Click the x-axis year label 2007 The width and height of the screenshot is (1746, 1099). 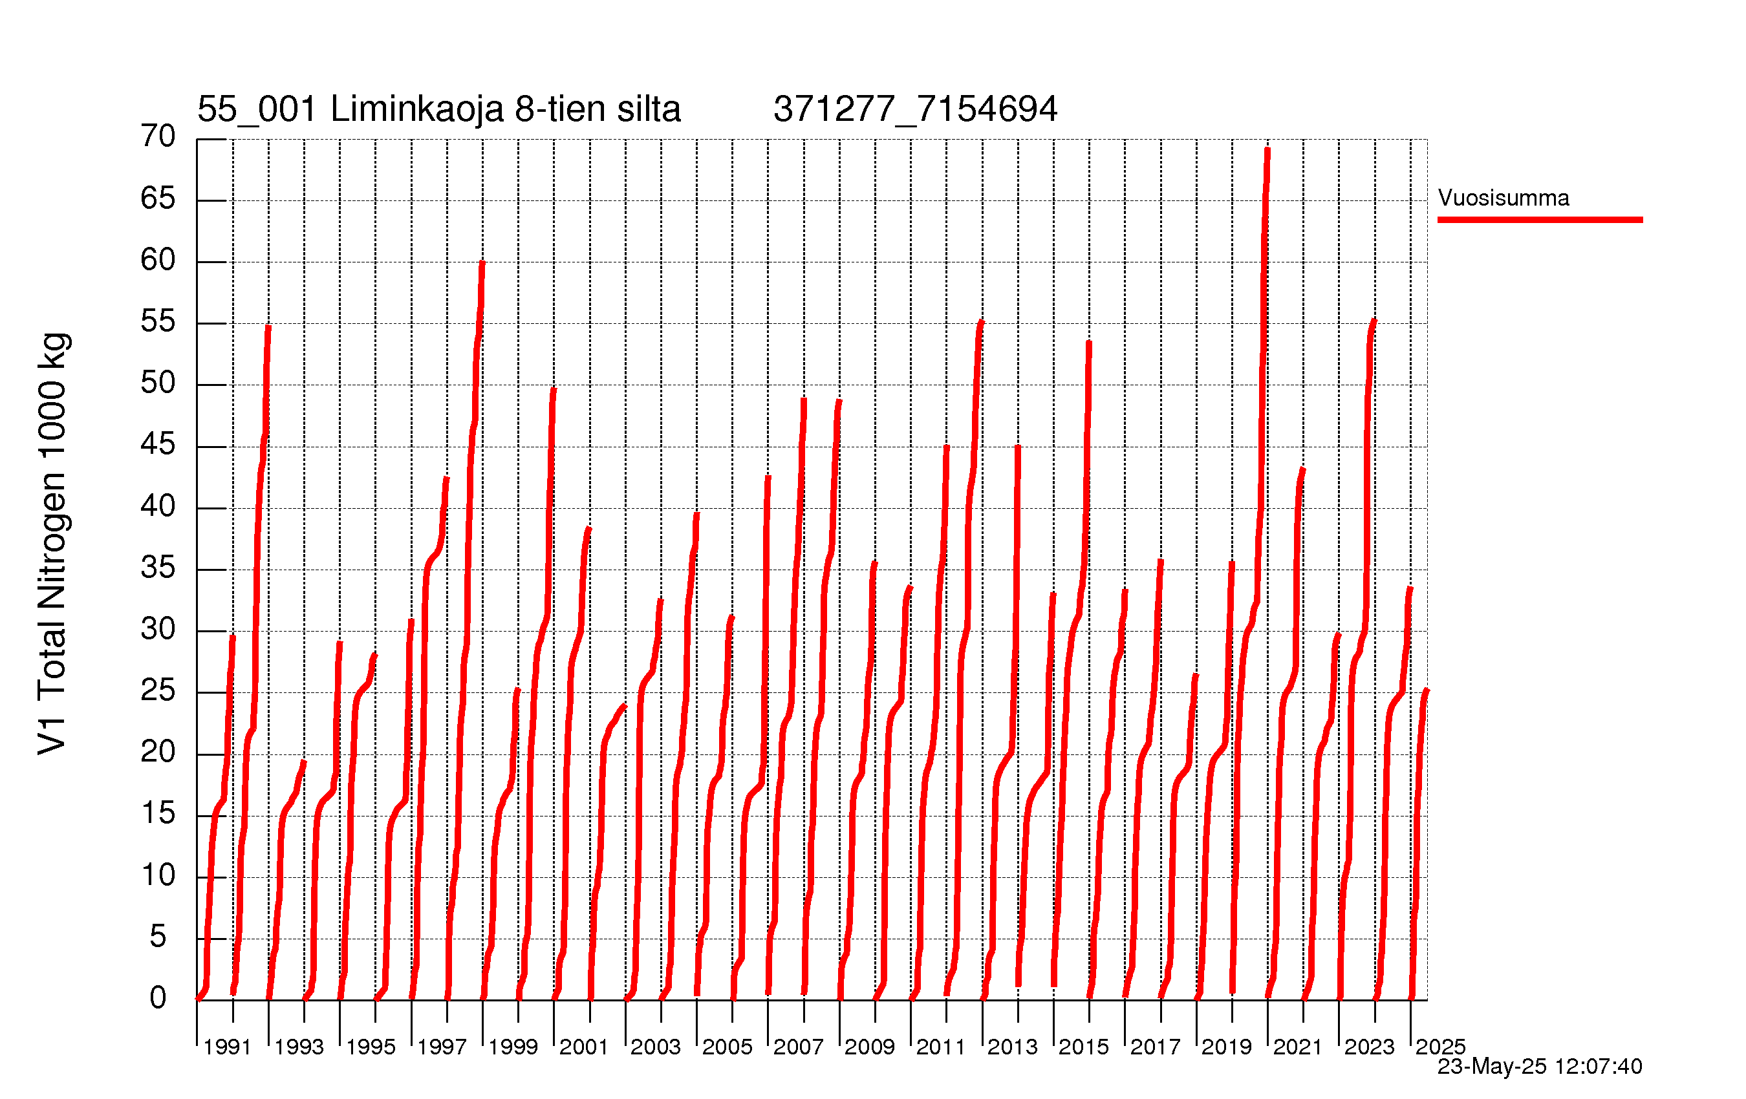pos(799,1047)
